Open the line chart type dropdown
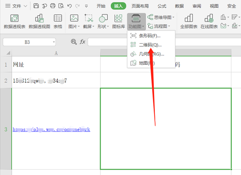This screenshot has width=241, height=175. (x=225, y=26)
